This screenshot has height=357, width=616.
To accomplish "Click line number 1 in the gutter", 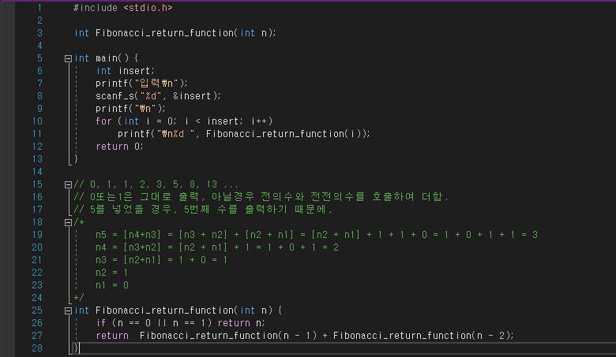I will point(39,8).
